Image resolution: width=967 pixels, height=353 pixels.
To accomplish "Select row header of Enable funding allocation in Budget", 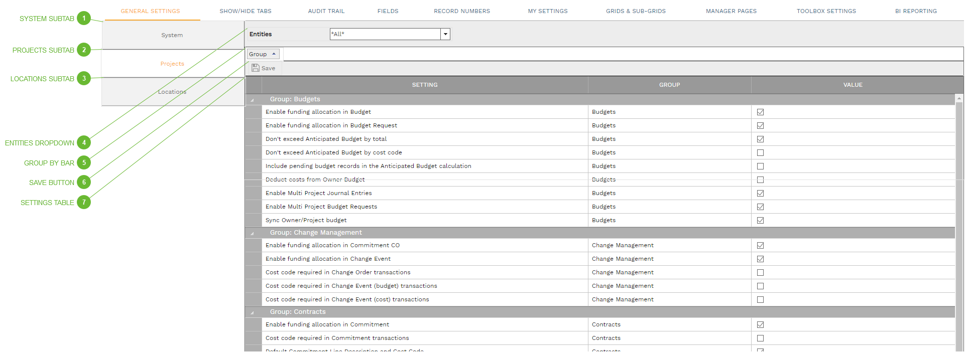I will pos(254,112).
